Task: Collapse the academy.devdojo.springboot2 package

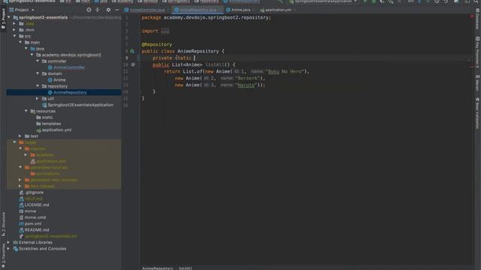Action: tap(32, 55)
